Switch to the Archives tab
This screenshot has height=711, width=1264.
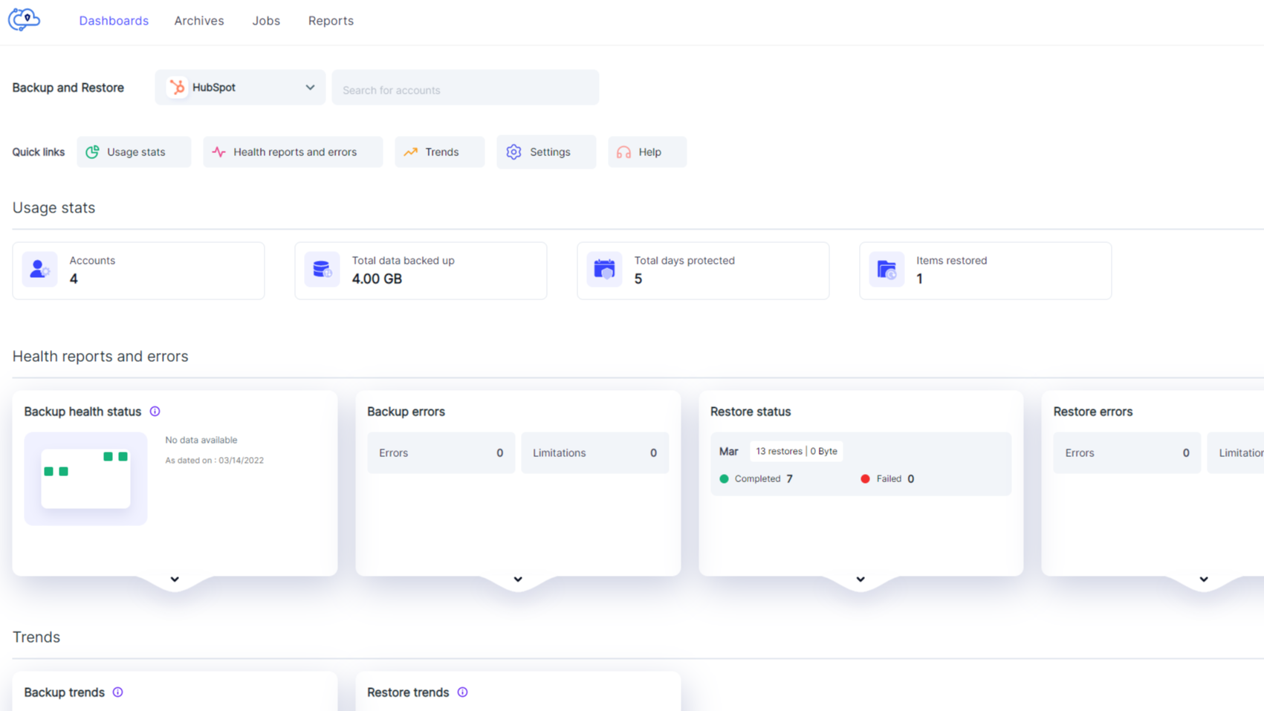[x=198, y=20]
